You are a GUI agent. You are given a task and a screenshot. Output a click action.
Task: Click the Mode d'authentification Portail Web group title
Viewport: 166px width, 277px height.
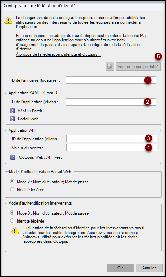coord(40,172)
